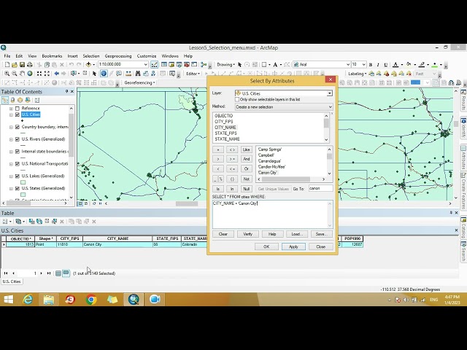Select 'Canon City' in unique values list
The width and height of the screenshot is (467, 350).
click(x=268, y=173)
